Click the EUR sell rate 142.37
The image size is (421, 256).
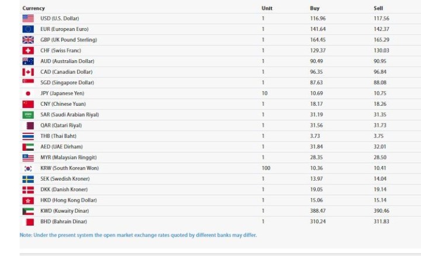coord(381,29)
